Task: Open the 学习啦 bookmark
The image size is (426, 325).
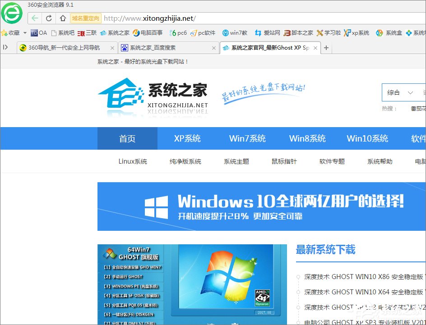Action: point(329,33)
